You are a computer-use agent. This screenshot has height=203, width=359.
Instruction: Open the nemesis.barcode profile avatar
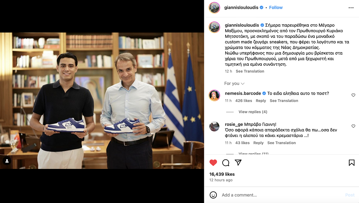click(214, 95)
